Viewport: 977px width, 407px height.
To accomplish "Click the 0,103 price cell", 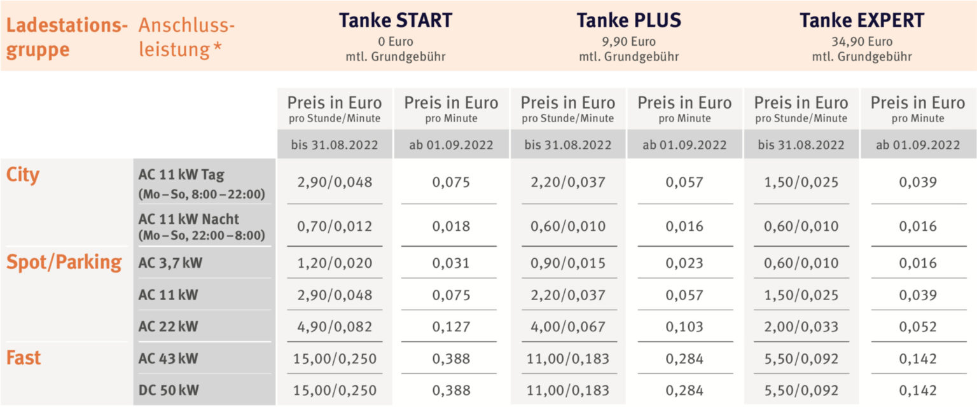I will pyautogui.click(x=684, y=327).
